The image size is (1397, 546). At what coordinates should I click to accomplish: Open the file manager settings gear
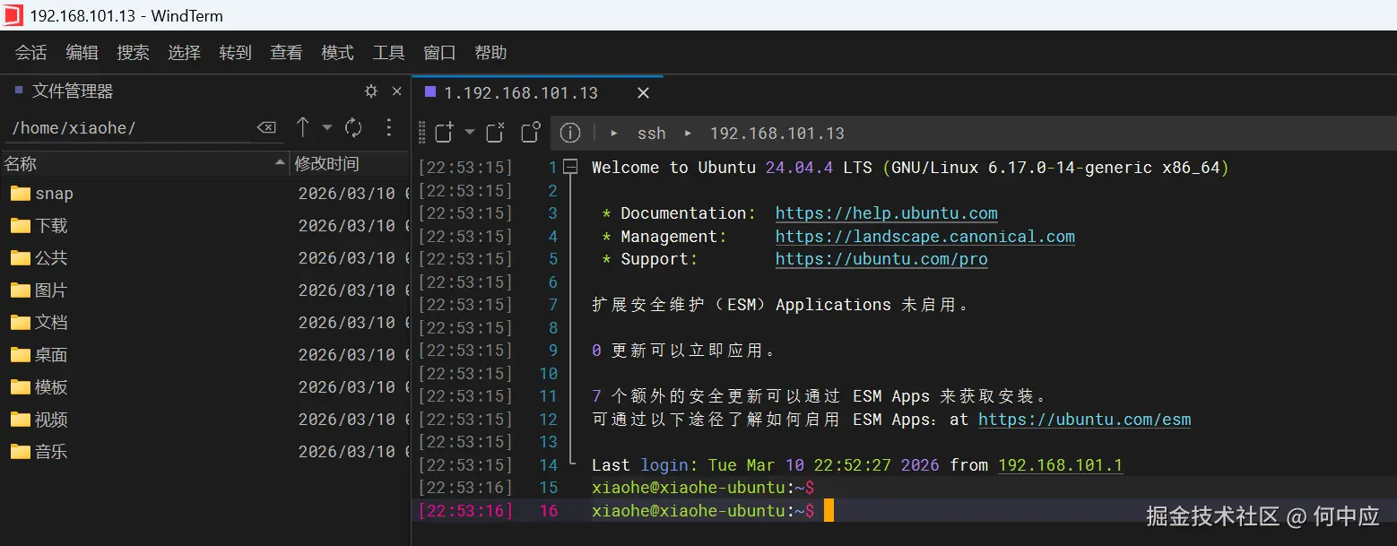pyautogui.click(x=371, y=91)
